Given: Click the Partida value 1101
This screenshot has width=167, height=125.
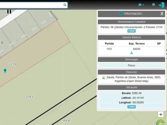Looking at the screenshot, I should tap(109, 49).
